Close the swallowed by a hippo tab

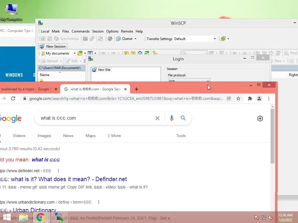tap(56, 89)
